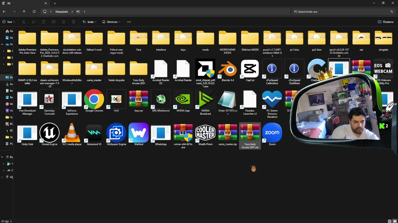Click the Masaüstü breadcrumb segment

(x=62, y=11)
